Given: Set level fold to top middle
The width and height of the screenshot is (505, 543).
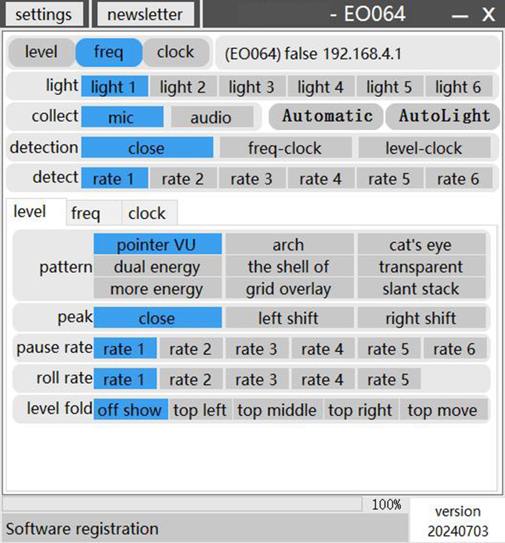Looking at the screenshot, I should point(277,410).
